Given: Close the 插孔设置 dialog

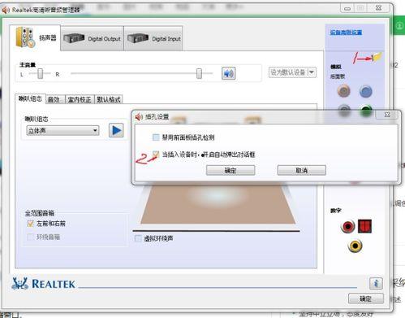Looking at the screenshot, I should click(387, 115).
